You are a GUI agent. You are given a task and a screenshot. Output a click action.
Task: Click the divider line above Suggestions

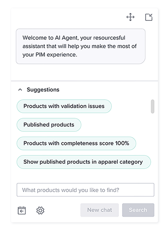click(x=85, y=81)
